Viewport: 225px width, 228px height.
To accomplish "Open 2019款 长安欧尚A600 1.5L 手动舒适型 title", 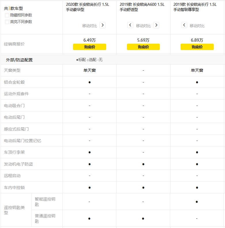I will [142, 7].
